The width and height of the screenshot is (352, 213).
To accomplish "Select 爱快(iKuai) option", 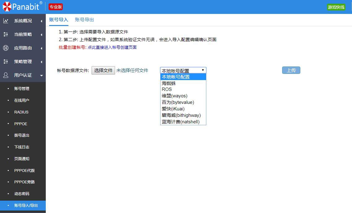I will coord(183,109).
